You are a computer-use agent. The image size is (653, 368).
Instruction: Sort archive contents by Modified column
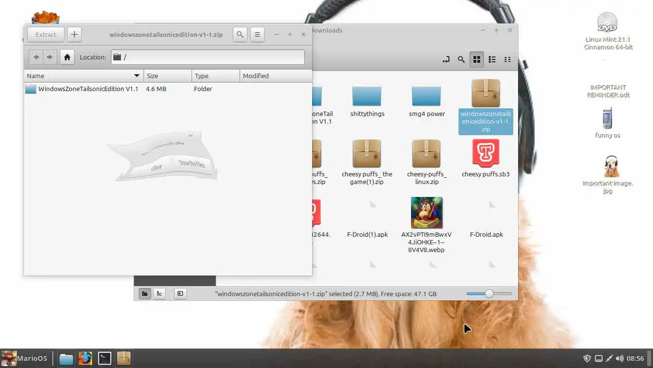[x=276, y=76]
